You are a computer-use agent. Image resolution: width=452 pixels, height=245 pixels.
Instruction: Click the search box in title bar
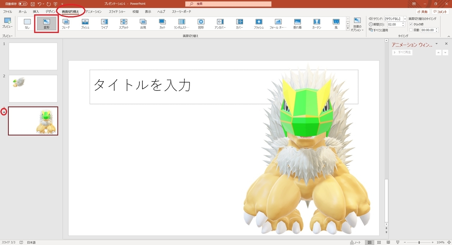[228, 4]
